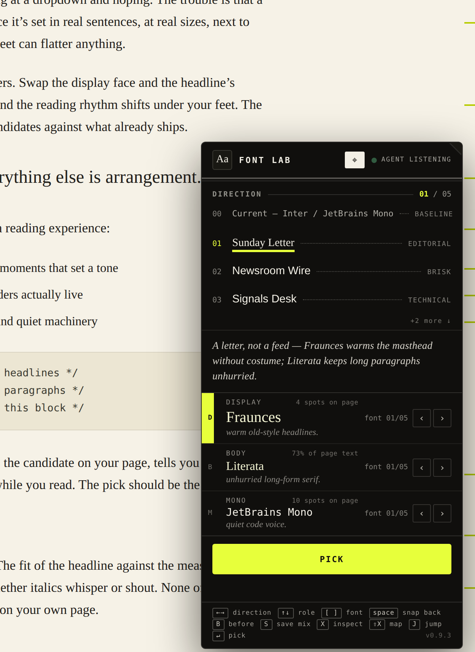Click the topmost green marker at page edge

click(x=470, y=23)
